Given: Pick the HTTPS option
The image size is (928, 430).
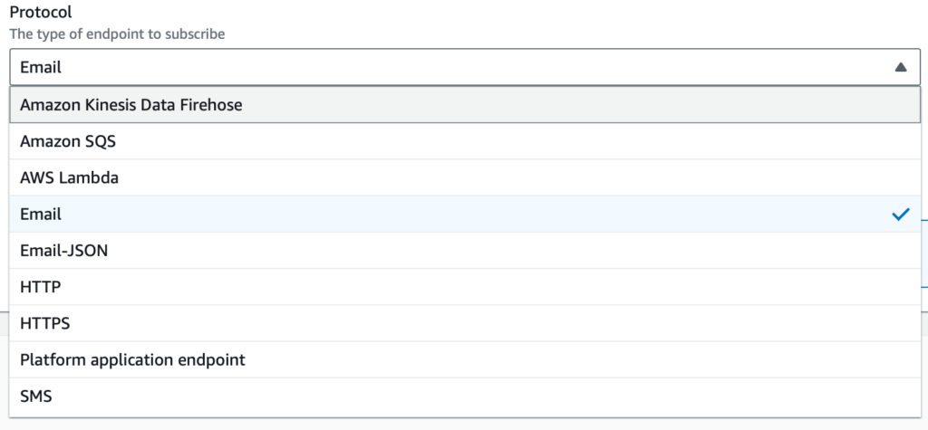Looking at the screenshot, I should click(x=45, y=323).
